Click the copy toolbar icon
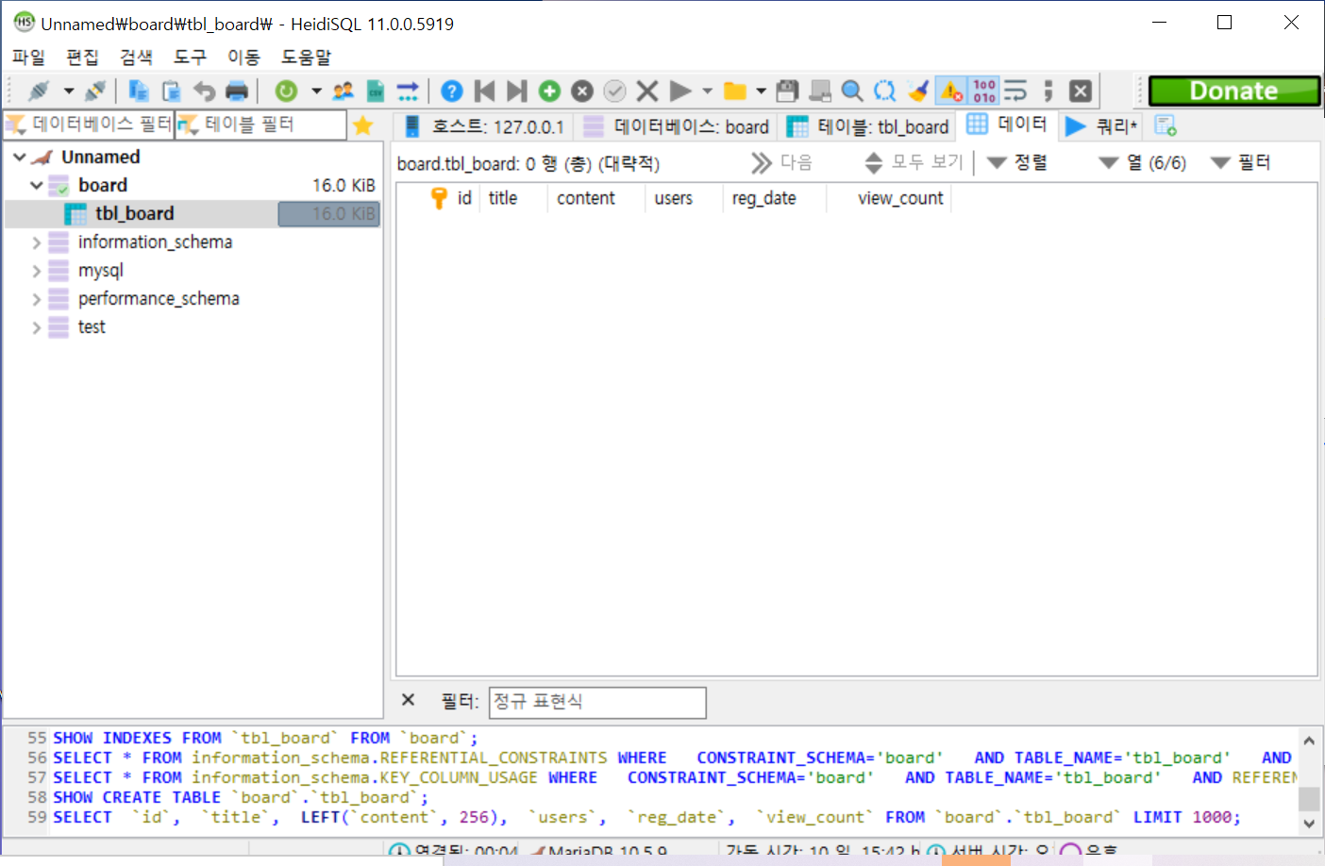The height and width of the screenshot is (866, 1325). coord(139,91)
